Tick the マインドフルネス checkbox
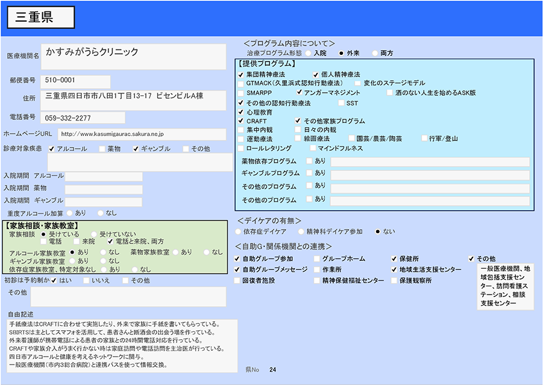Screen dimensions: 543x385 point(313,148)
